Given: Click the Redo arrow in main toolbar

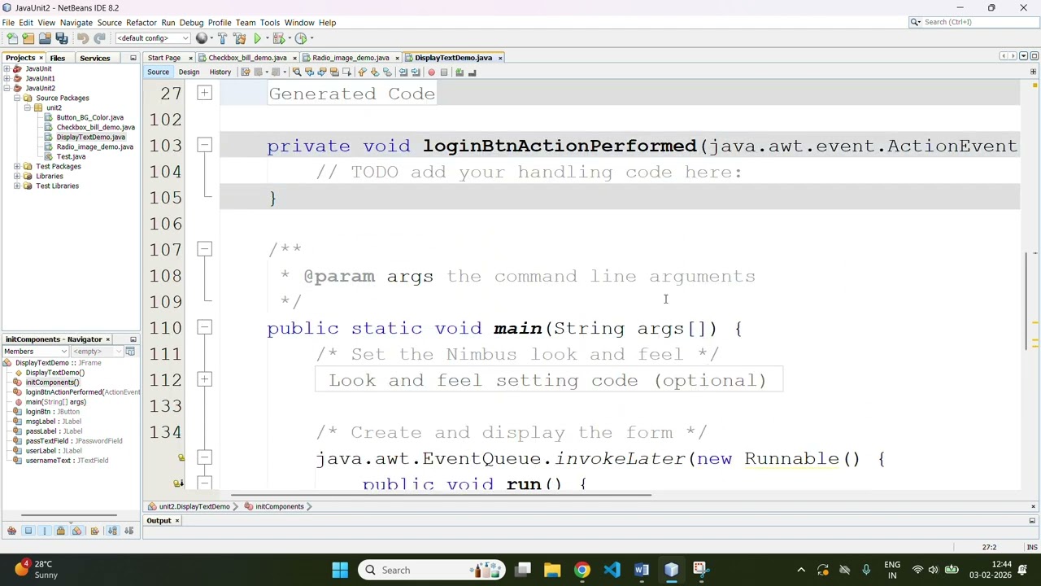Looking at the screenshot, I should pyautogui.click(x=99, y=38).
